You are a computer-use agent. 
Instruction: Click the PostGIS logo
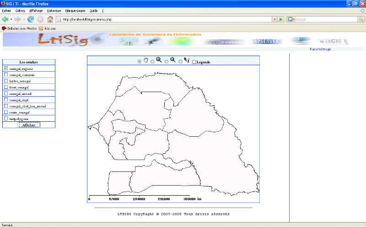click(333, 41)
